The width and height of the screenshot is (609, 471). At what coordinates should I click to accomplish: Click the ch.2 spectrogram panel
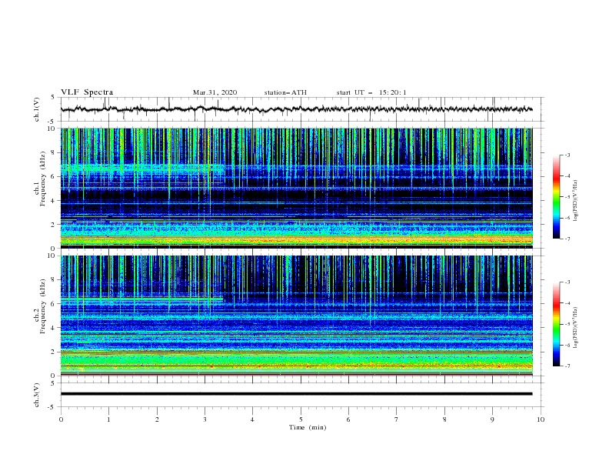(x=297, y=316)
